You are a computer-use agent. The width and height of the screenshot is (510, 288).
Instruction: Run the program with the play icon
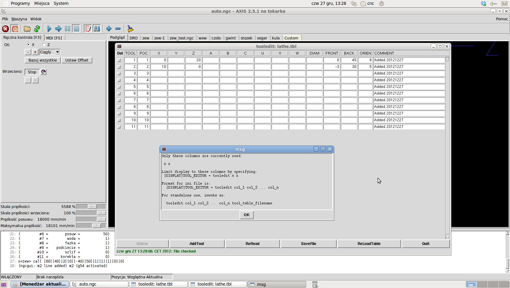pos(49,29)
